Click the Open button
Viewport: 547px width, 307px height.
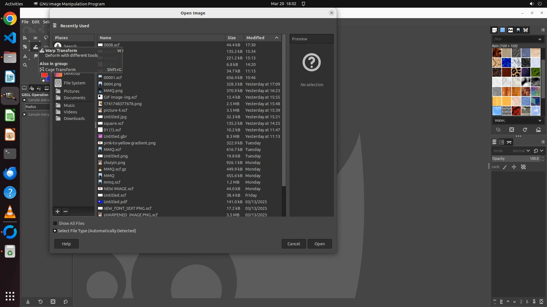(319, 244)
